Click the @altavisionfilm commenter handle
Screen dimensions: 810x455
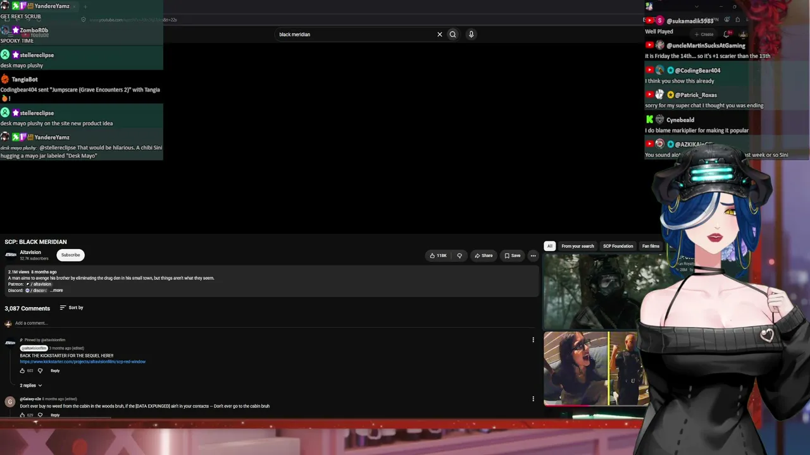35,348
